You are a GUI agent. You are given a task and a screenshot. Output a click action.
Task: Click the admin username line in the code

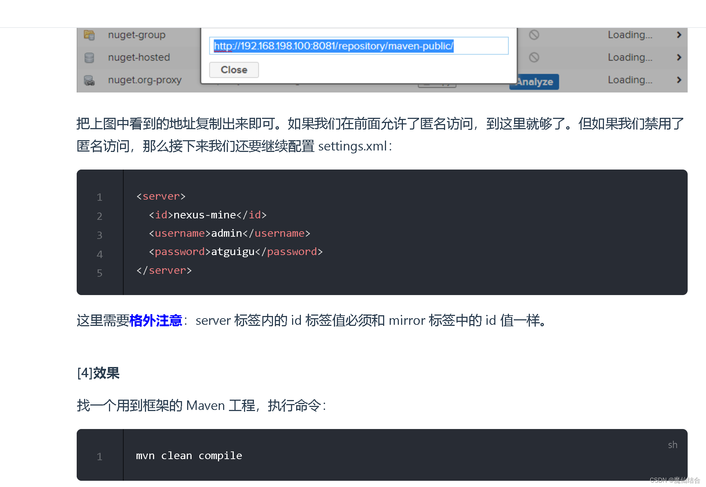pos(229,233)
